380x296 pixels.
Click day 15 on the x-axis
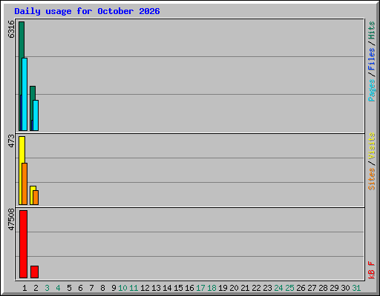click(x=178, y=288)
